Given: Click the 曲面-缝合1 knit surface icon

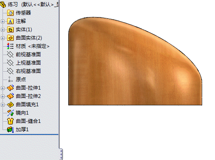Looking at the screenshot, I should click(10, 121).
